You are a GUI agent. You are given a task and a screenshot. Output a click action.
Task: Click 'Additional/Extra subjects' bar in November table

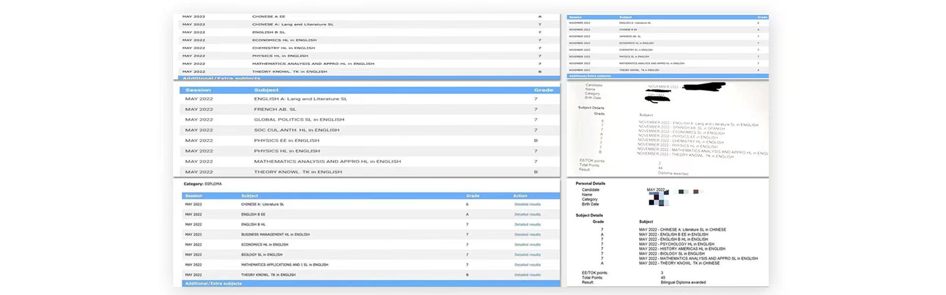click(668, 76)
